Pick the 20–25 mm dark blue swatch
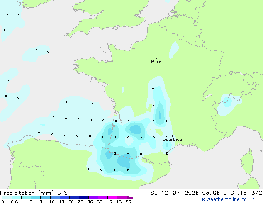Image resolution: width=263 pixels, height=203 pixels. point(74,198)
